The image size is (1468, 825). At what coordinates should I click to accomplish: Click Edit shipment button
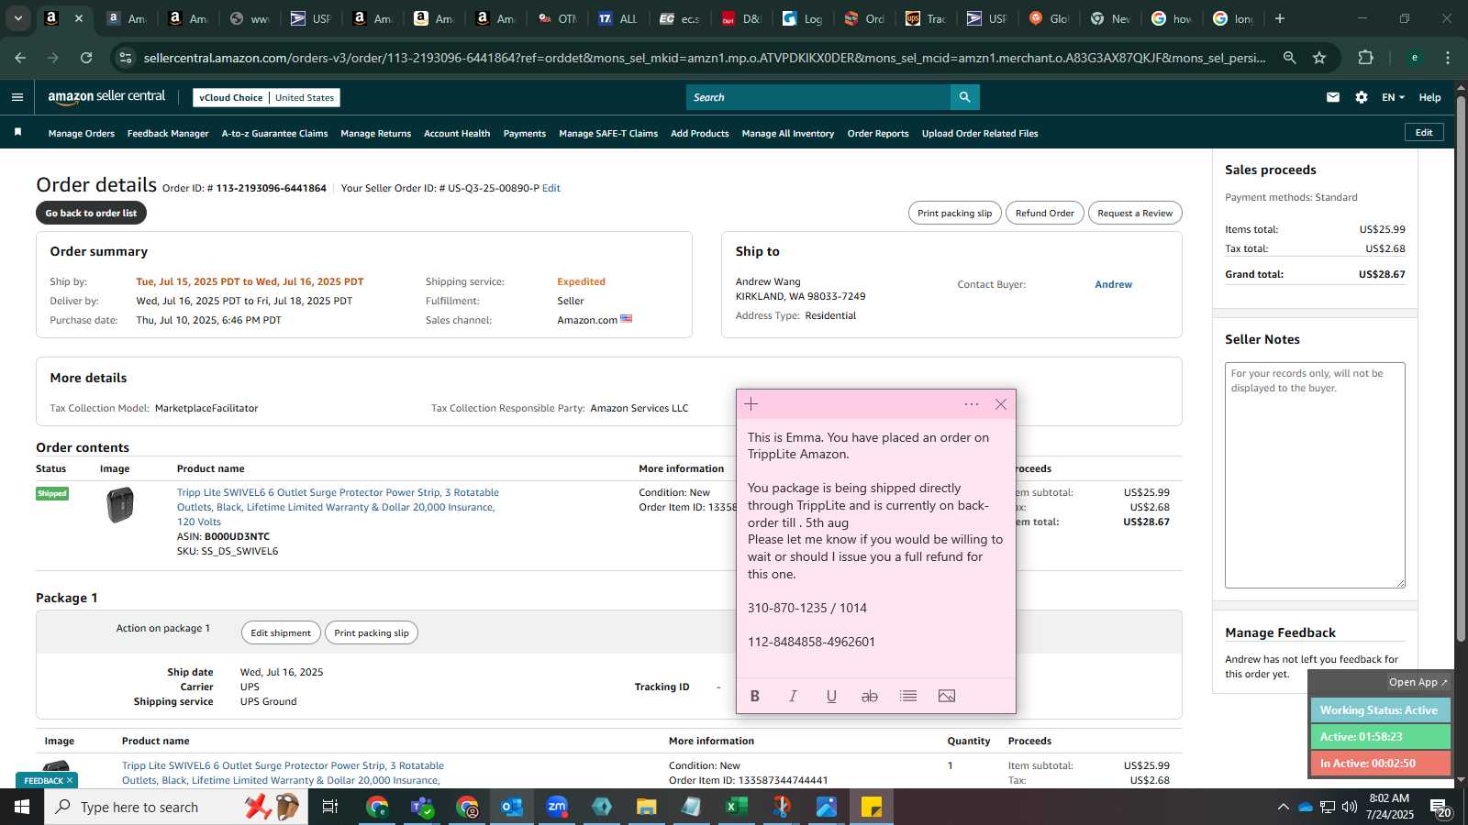(281, 632)
